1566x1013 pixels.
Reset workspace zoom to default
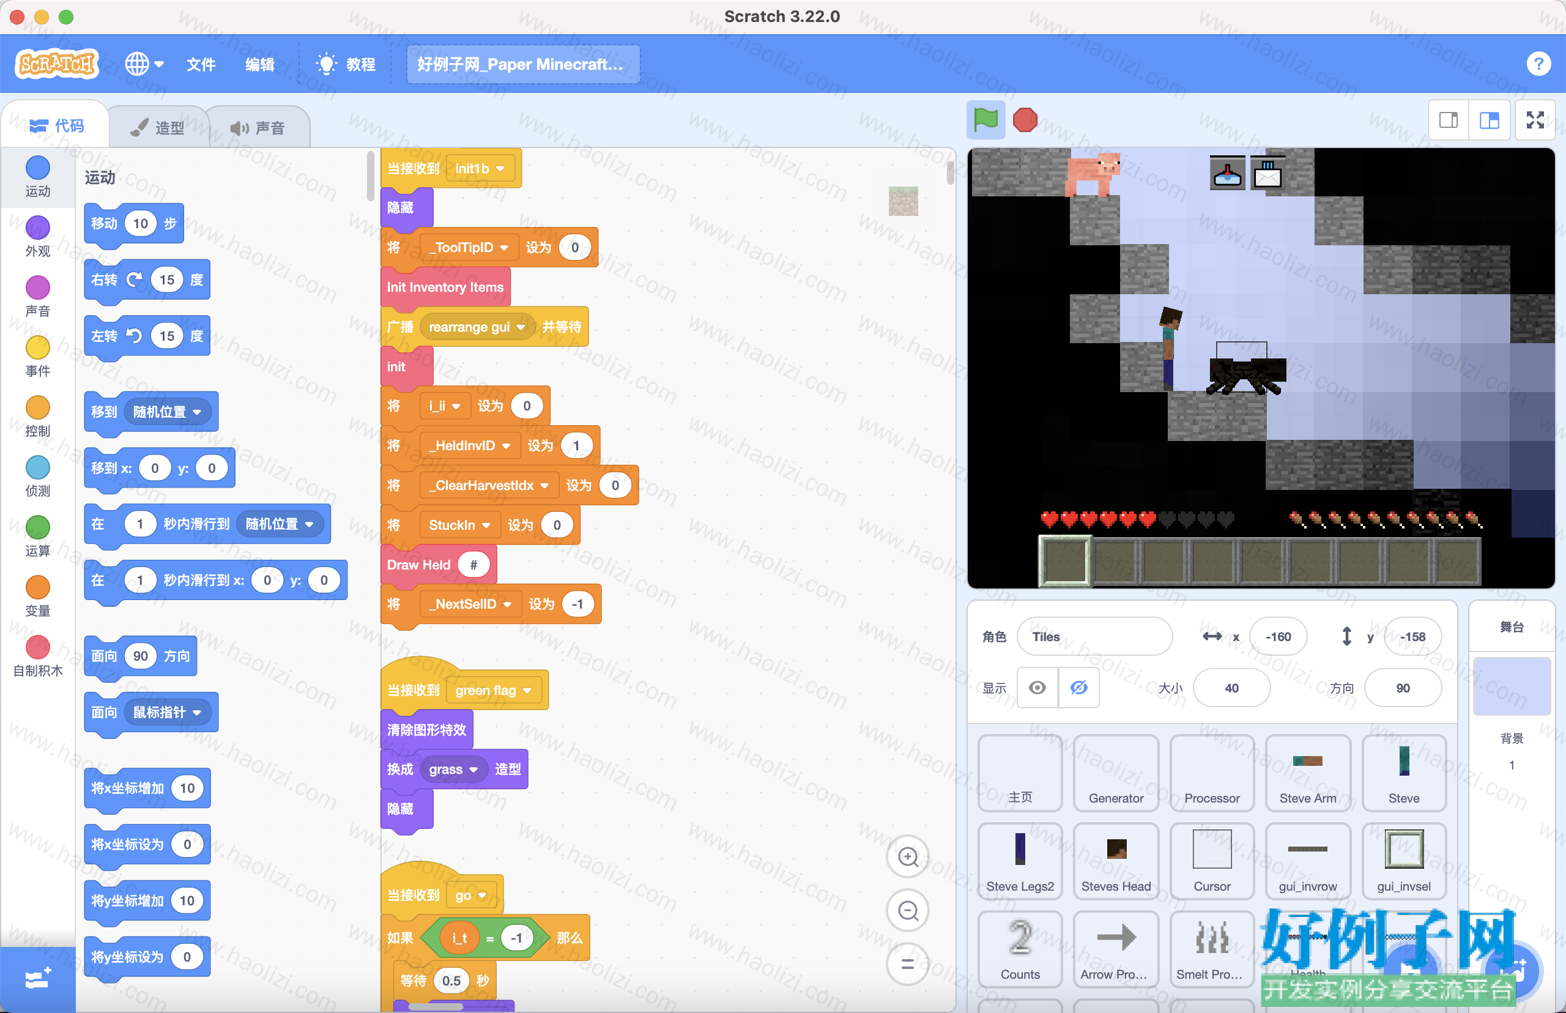[x=908, y=963]
